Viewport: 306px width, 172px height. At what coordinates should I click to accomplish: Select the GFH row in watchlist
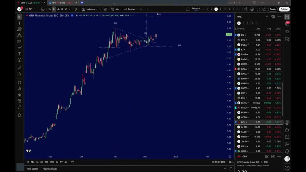pos(259,122)
